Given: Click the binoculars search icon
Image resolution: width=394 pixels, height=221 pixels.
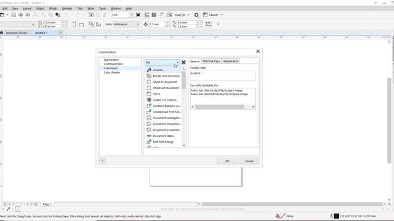Looking at the screenshot, I should coord(183,62).
